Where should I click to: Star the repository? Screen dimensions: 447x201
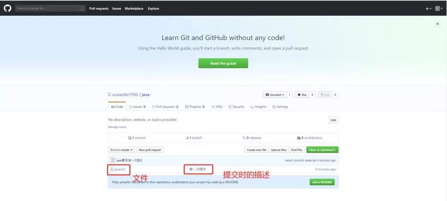coord(302,95)
